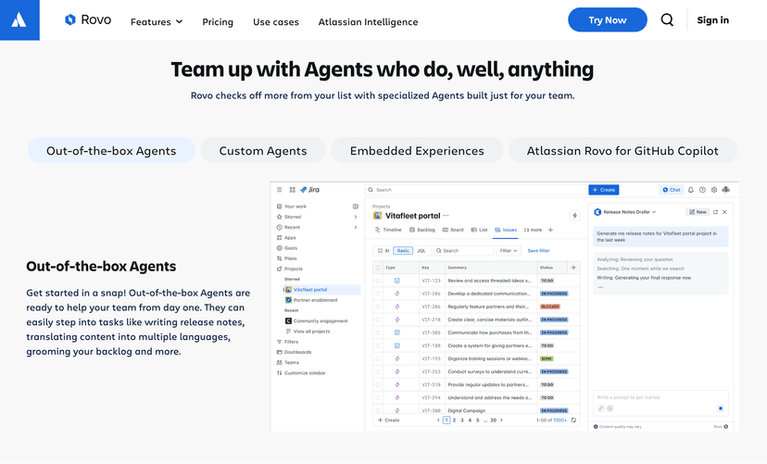This screenshot has width=767, height=464.
Task: Tick the select-all checkbox in table header
Action: click(378, 268)
